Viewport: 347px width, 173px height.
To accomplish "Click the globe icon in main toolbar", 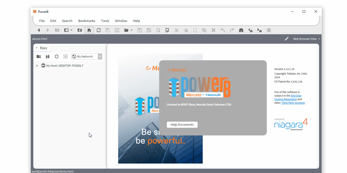I will coord(269,30).
